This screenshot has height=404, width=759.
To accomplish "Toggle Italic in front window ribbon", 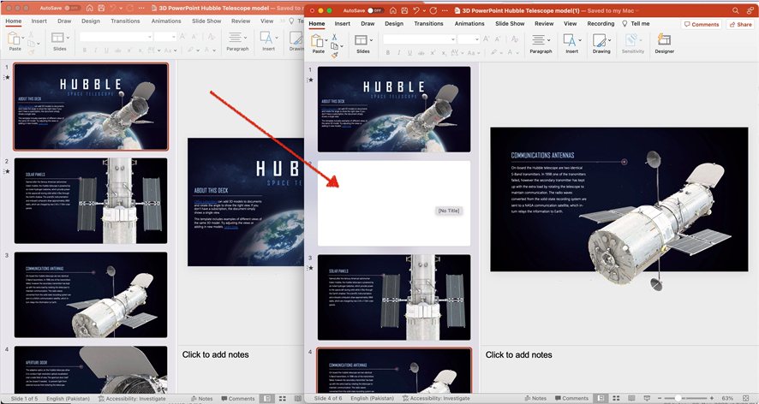I will pyautogui.click(x=399, y=53).
